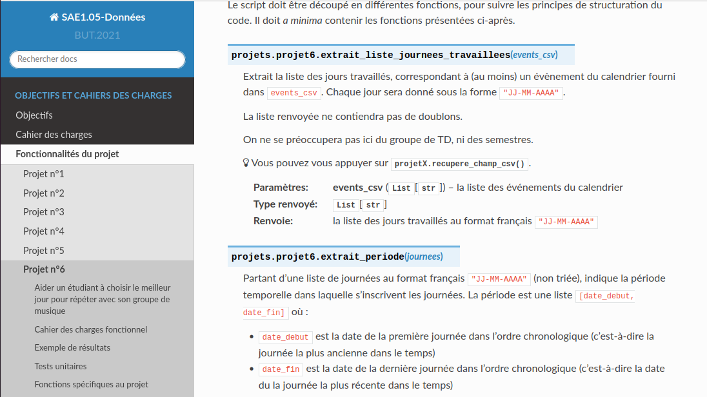Viewport: 707px width, 397px height.
Task: Jump to Cahier des charges fonctionnel
Action: click(90, 330)
